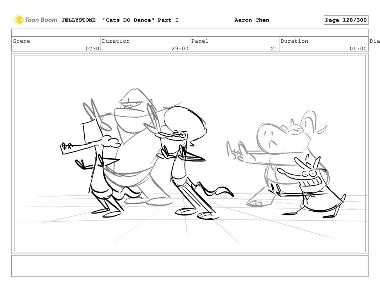Click the scene Duration value 29:00
This screenshot has height=294, width=380.
click(180, 49)
